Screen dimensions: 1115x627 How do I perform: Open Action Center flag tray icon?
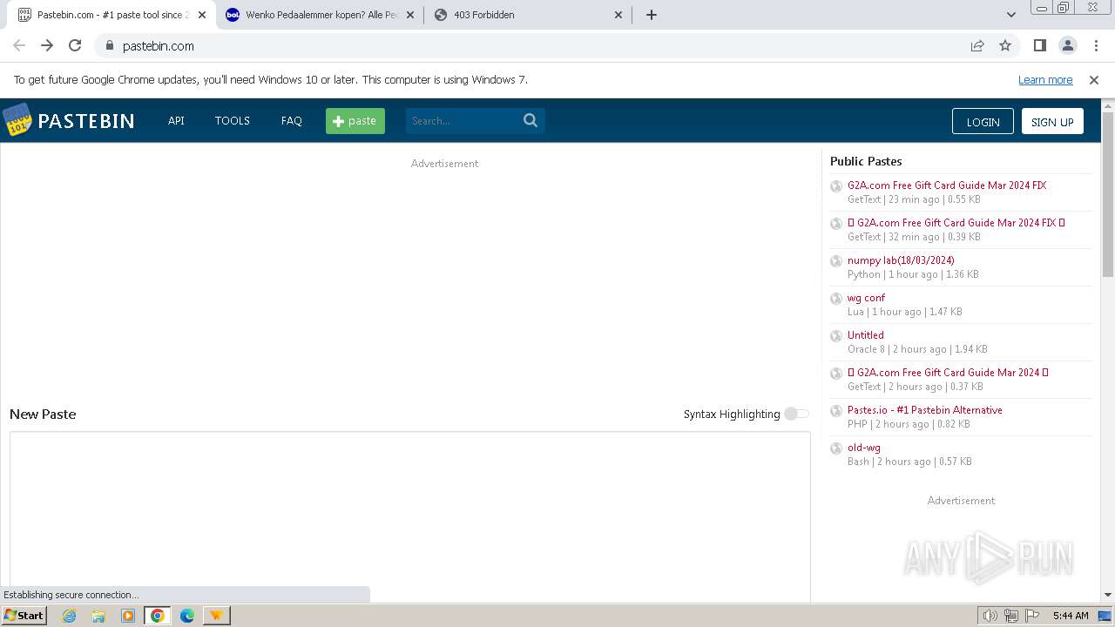[x=1032, y=616]
